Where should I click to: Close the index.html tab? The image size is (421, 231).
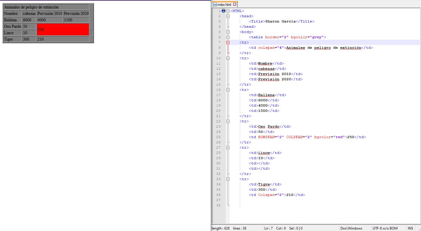tap(235, 5)
